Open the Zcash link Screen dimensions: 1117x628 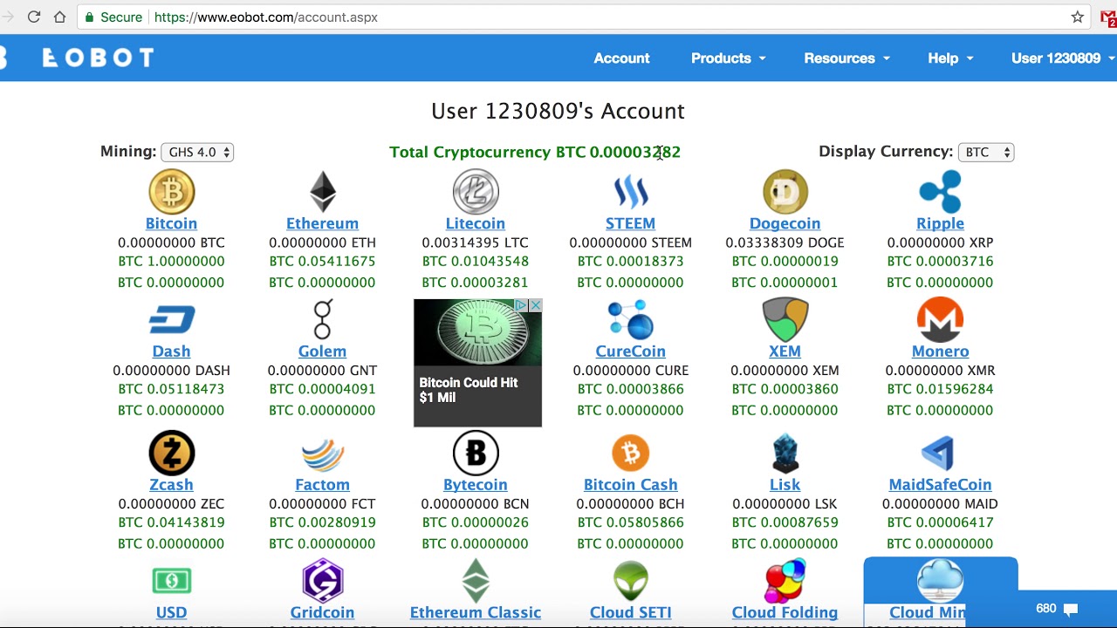[171, 484]
